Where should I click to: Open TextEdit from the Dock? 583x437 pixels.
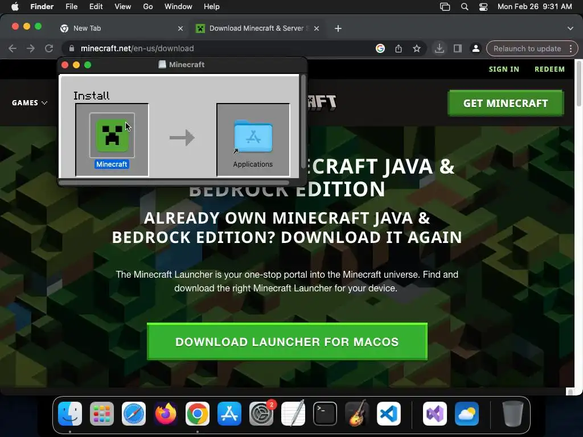pos(293,414)
